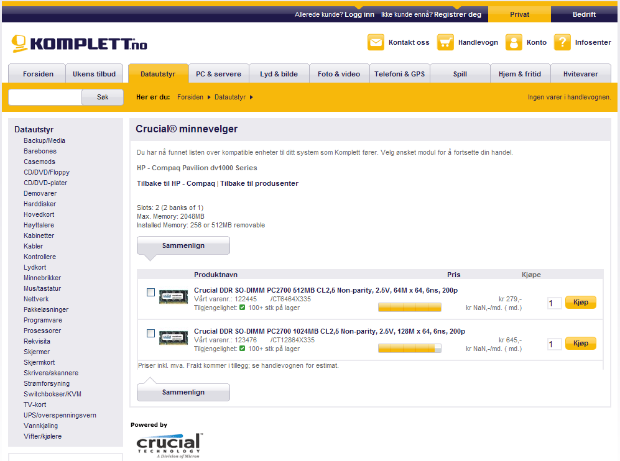Click the lower Sammenlign button
Image resolution: width=620 pixels, height=461 pixels.
pyautogui.click(x=183, y=392)
